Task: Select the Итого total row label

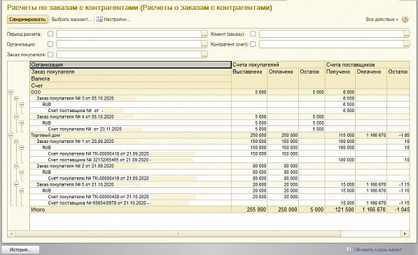Action: point(131,209)
